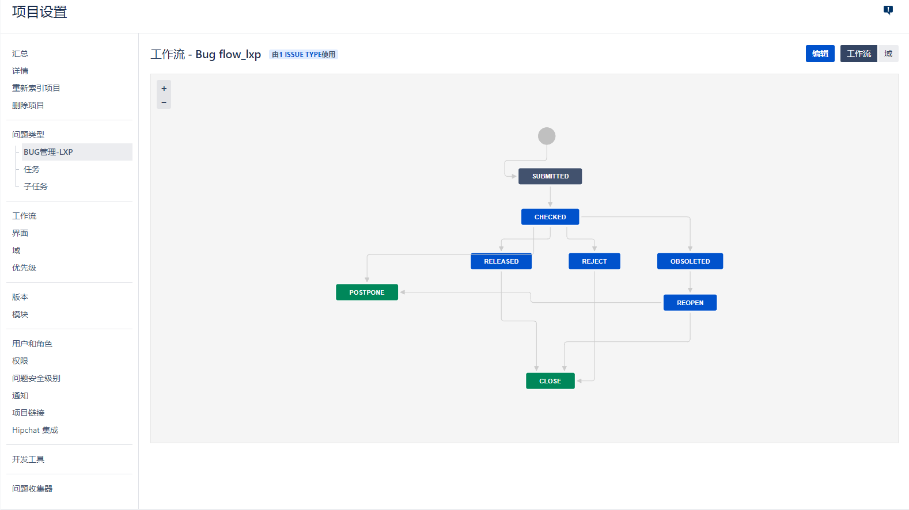909x510 pixels.
Task: Select the CHECKED status node
Action: point(550,217)
